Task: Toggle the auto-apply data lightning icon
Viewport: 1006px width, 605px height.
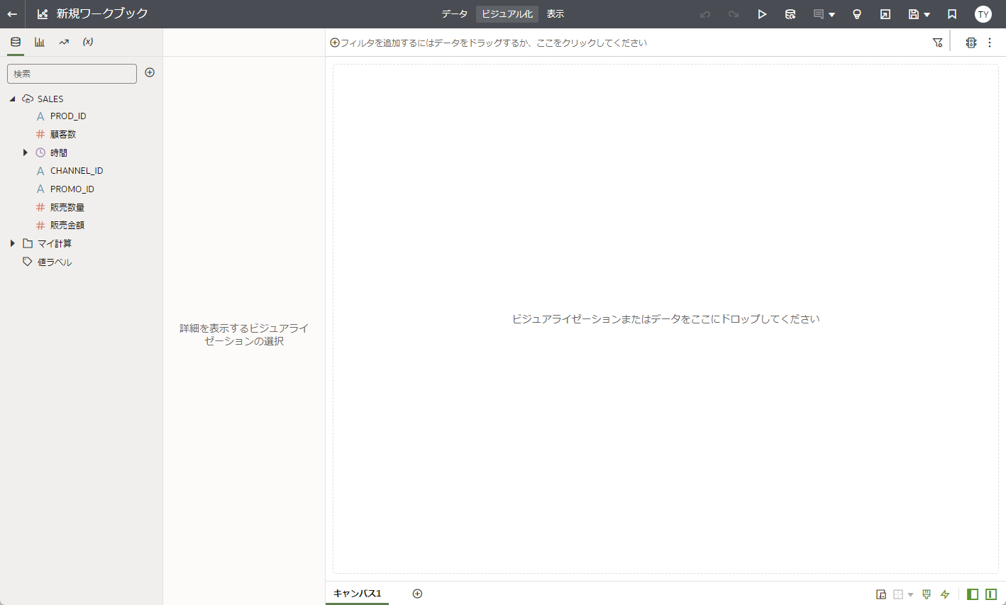Action: click(945, 594)
